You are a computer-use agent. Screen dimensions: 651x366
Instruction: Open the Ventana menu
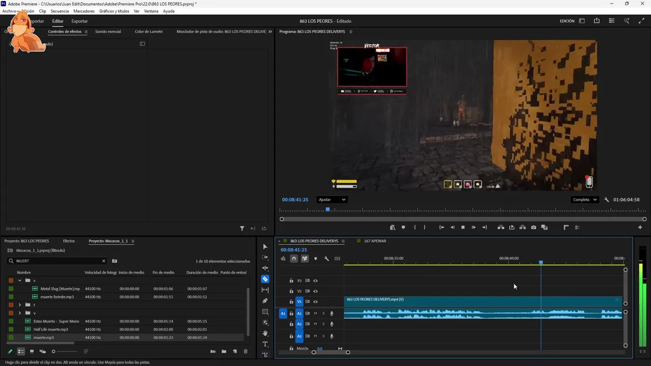tap(151, 11)
